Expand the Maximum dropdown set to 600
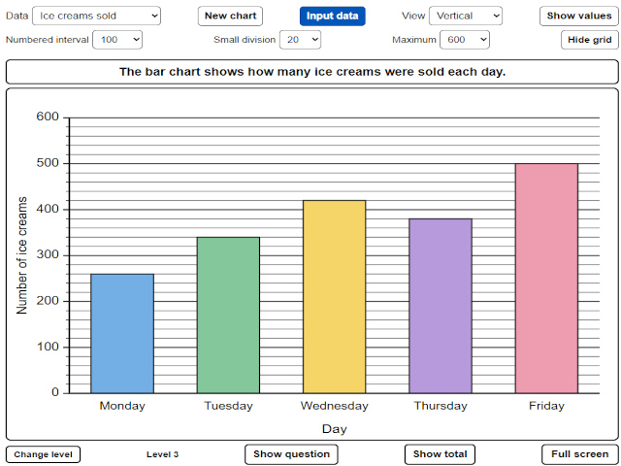The image size is (621, 466). 465,40
